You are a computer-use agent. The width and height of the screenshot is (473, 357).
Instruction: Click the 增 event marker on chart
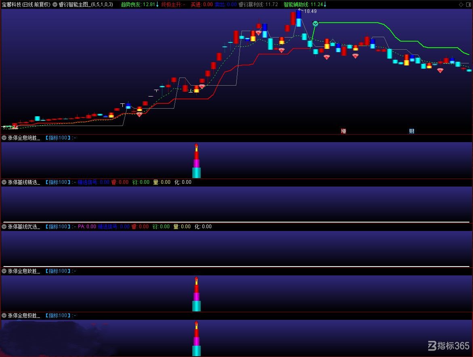click(343, 131)
